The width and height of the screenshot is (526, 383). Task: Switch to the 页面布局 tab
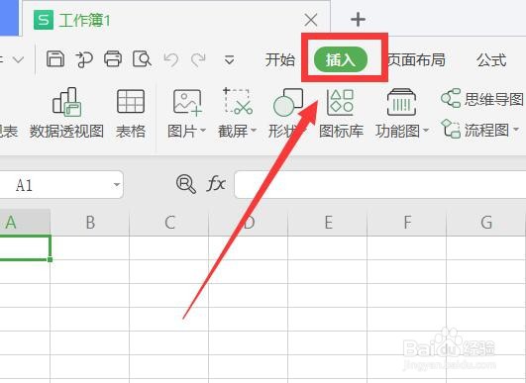(417, 60)
